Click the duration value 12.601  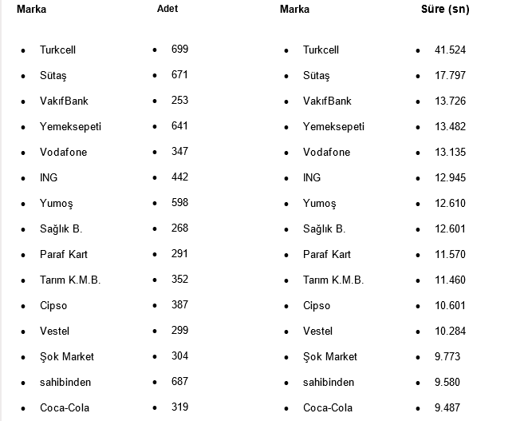coord(450,229)
